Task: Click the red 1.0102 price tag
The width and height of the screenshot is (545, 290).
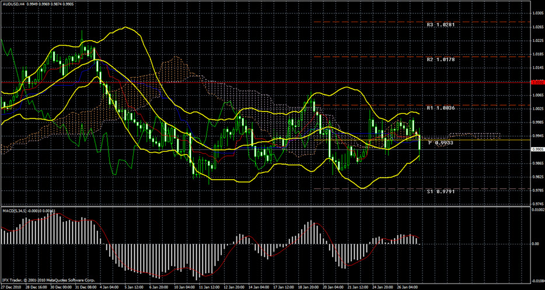Action: coord(537,82)
